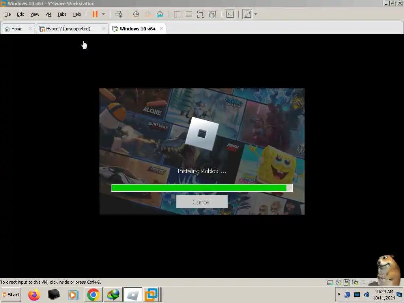Click the Send Ctrl+Alt+Del toolbar icon
The width and height of the screenshot is (404, 303).
[x=119, y=14]
